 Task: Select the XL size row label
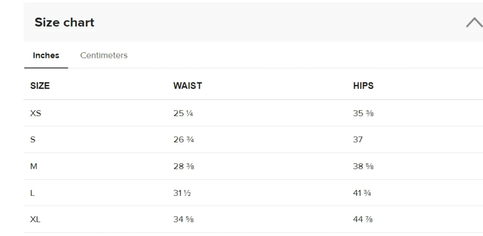click(x=35, y=219)
